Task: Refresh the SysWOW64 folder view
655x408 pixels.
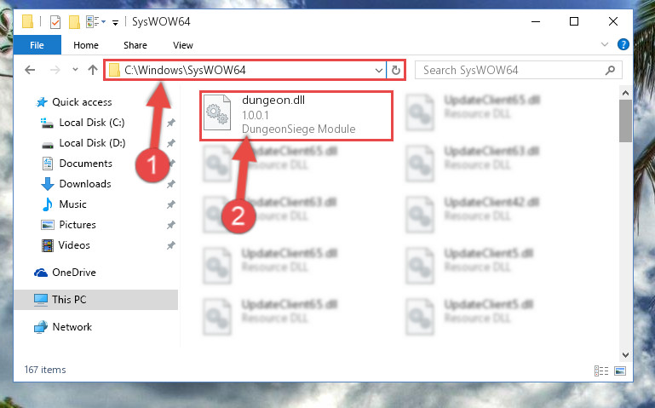Action: pos(396,70)
